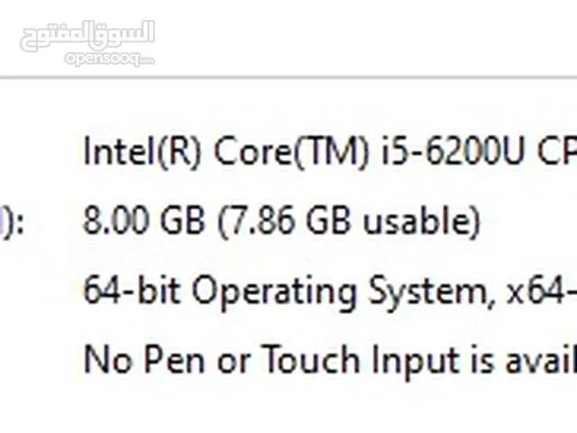This screenshot has width=577, height=433.
Task: Click the Arabic OpenSooq watermark logo
Action: 87,36
